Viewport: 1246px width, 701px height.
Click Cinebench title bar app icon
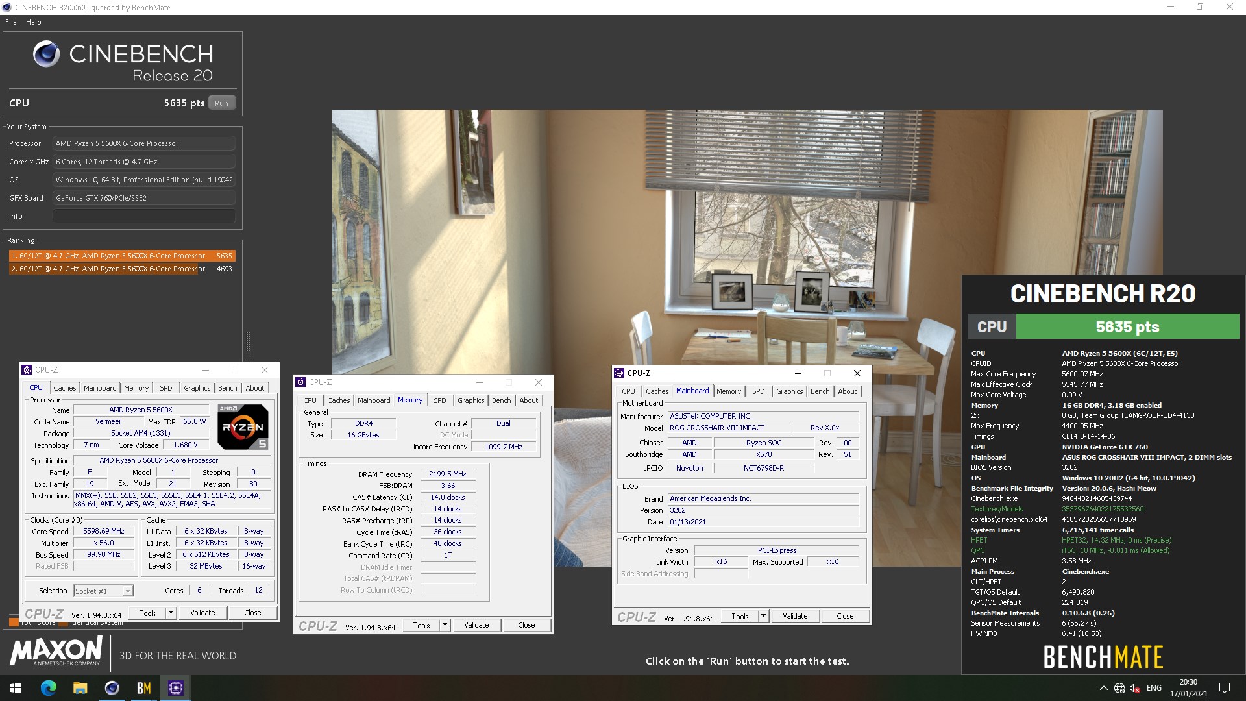(6, 7)
